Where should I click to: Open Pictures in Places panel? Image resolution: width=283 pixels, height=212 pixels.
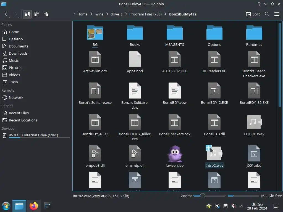coord(36,68)
